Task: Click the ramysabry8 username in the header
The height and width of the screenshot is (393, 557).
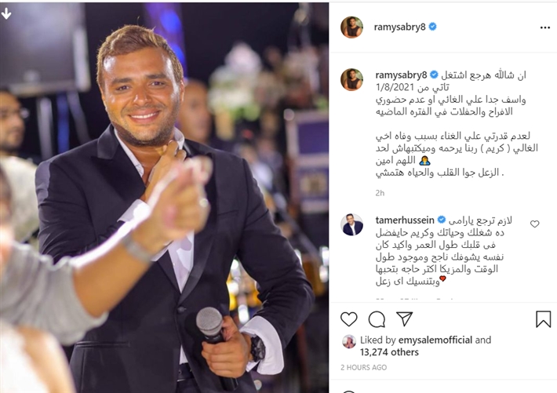Action: pyautogui.click(x=399, y=27)
